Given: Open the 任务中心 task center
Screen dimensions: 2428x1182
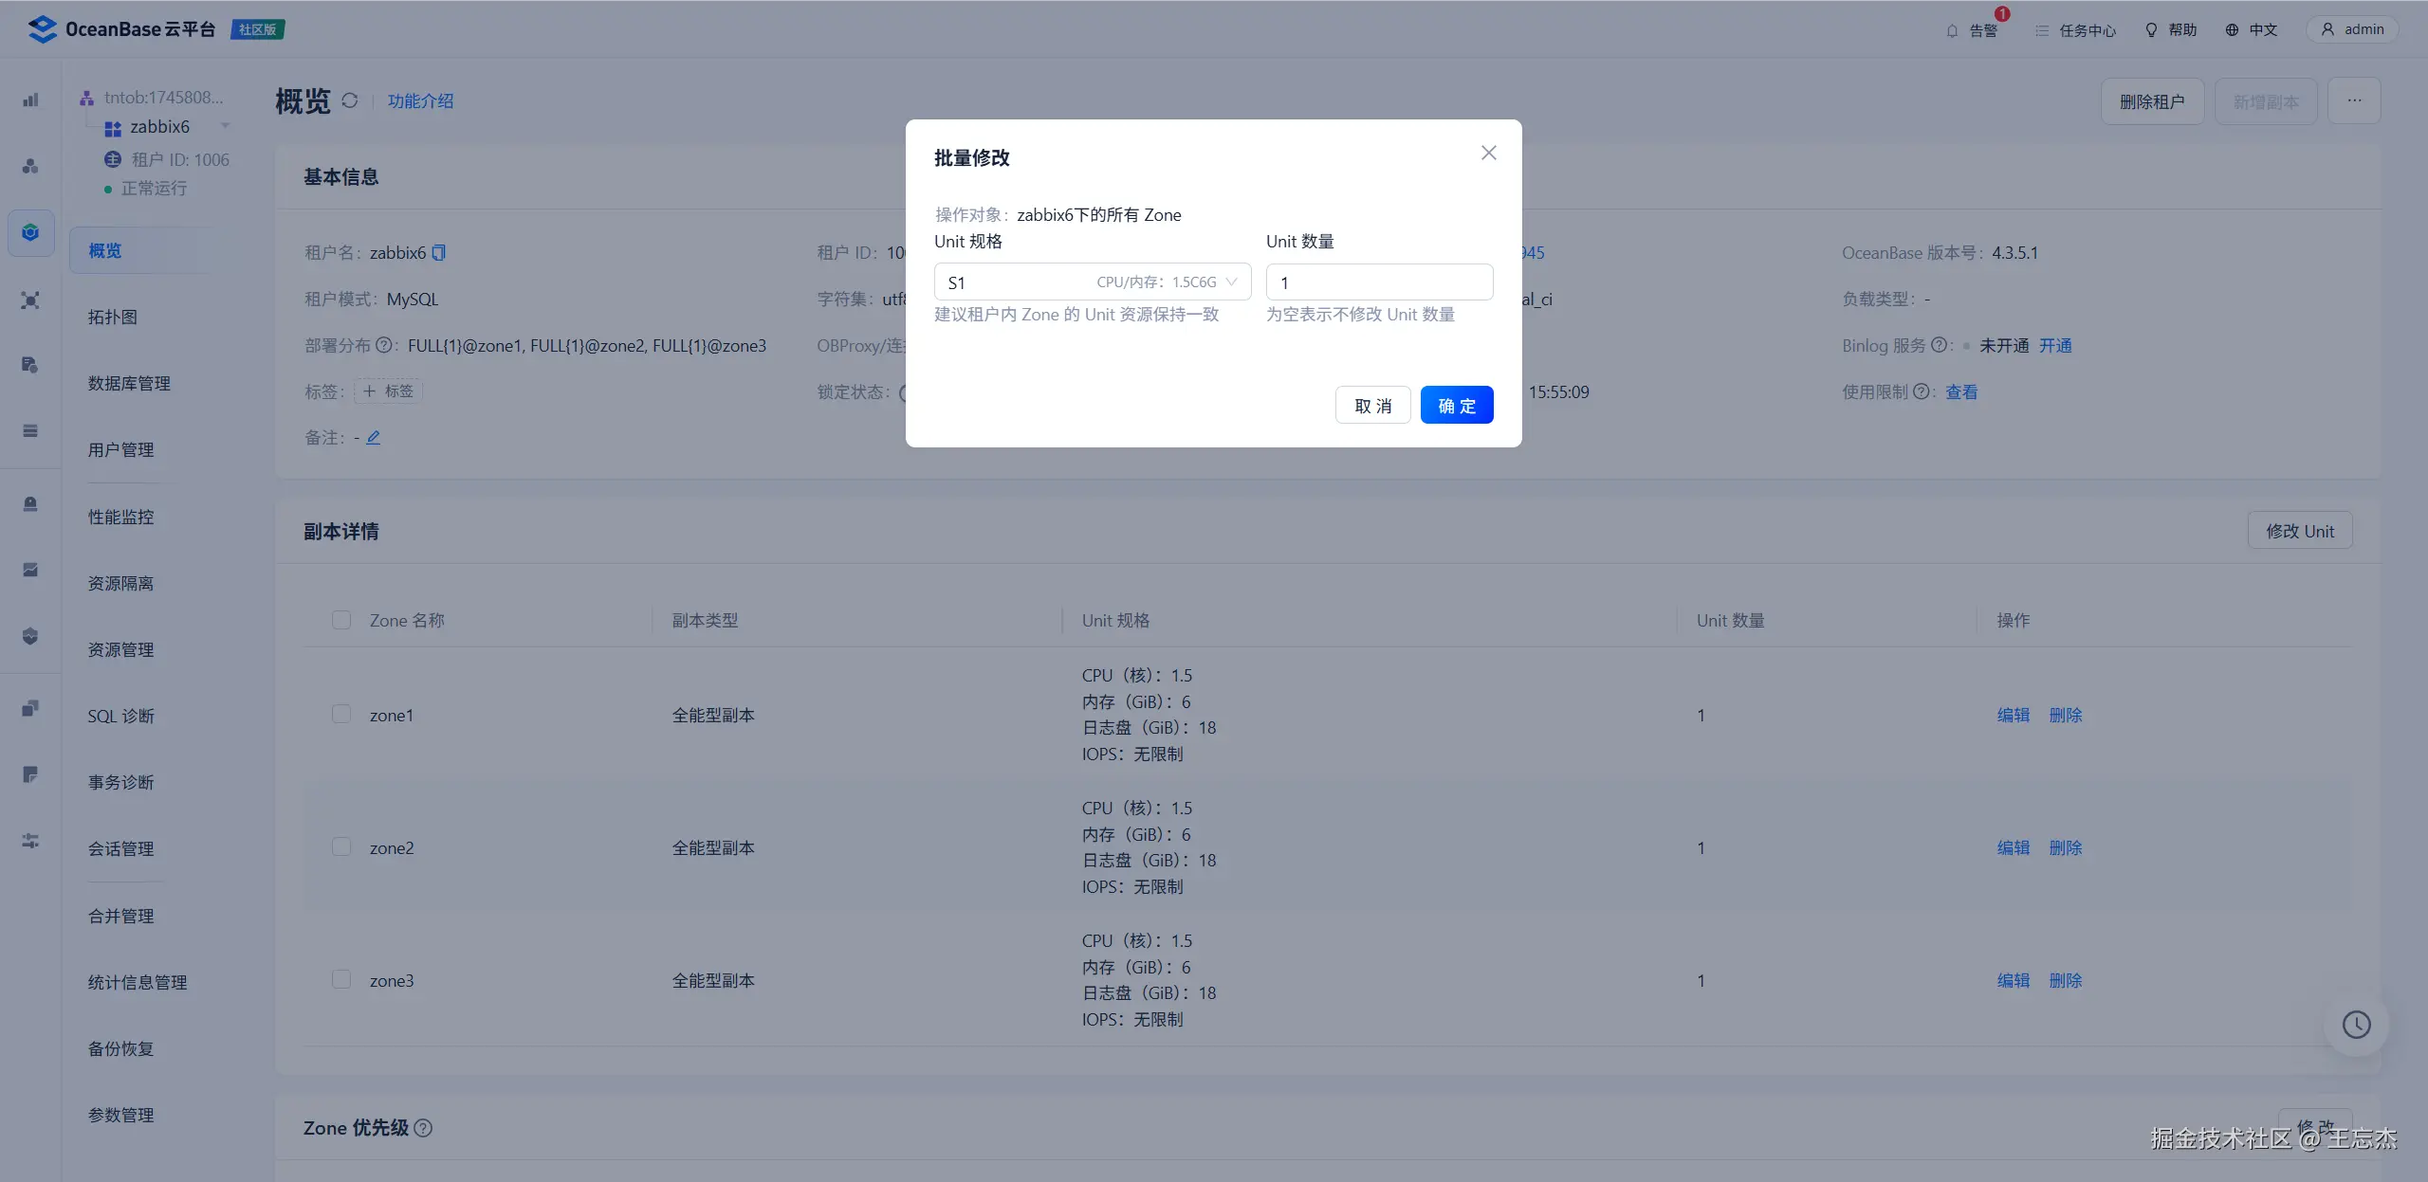Looking at the screenshot, I should (2075, 30).
